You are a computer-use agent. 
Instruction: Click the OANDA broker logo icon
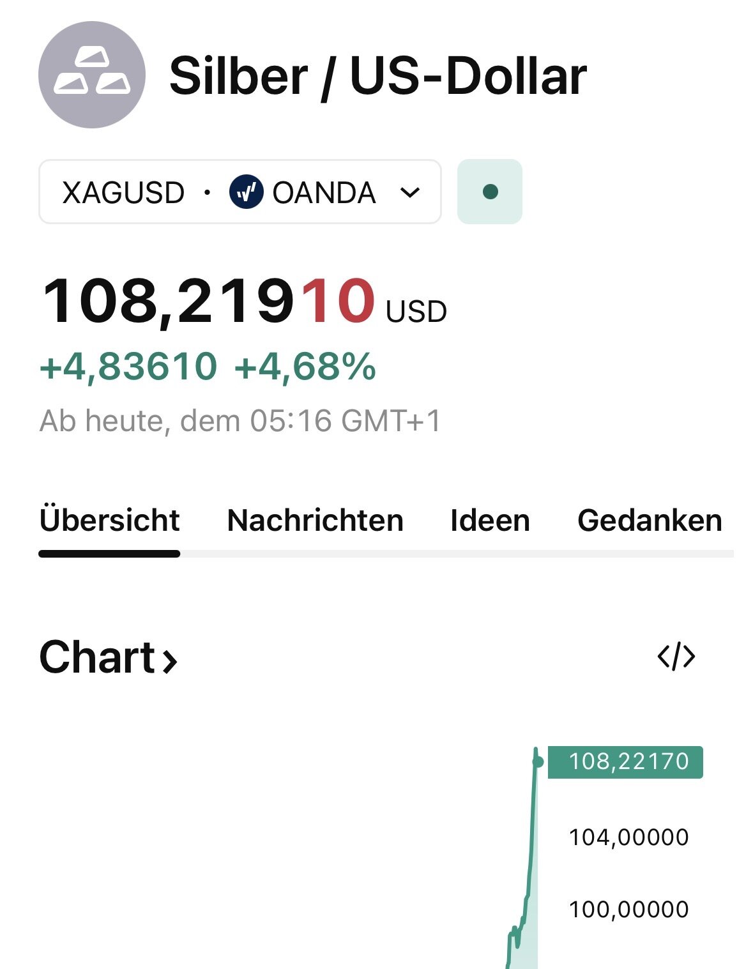pos(246,192)
